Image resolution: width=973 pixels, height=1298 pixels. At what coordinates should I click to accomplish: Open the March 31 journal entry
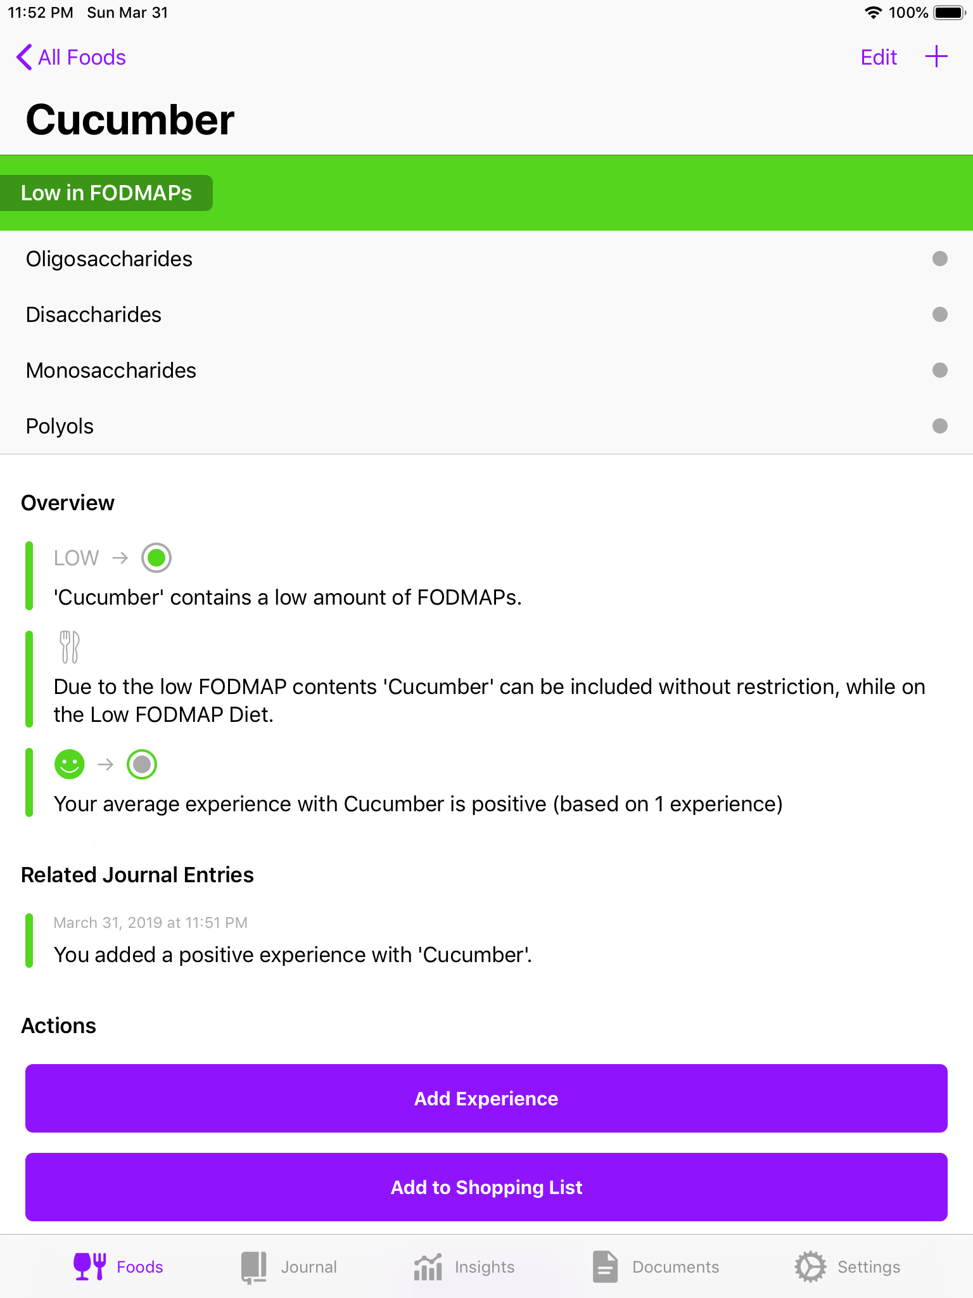pos(291,941)
